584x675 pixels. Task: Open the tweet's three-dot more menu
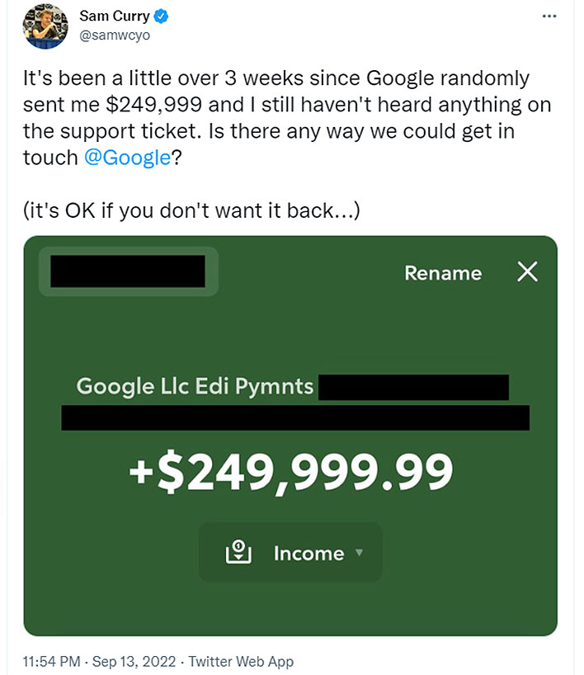[x=549, y=17]
